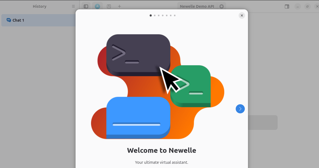Click the Newelle Demo API title button
The image size is (319, 168).
197,6
